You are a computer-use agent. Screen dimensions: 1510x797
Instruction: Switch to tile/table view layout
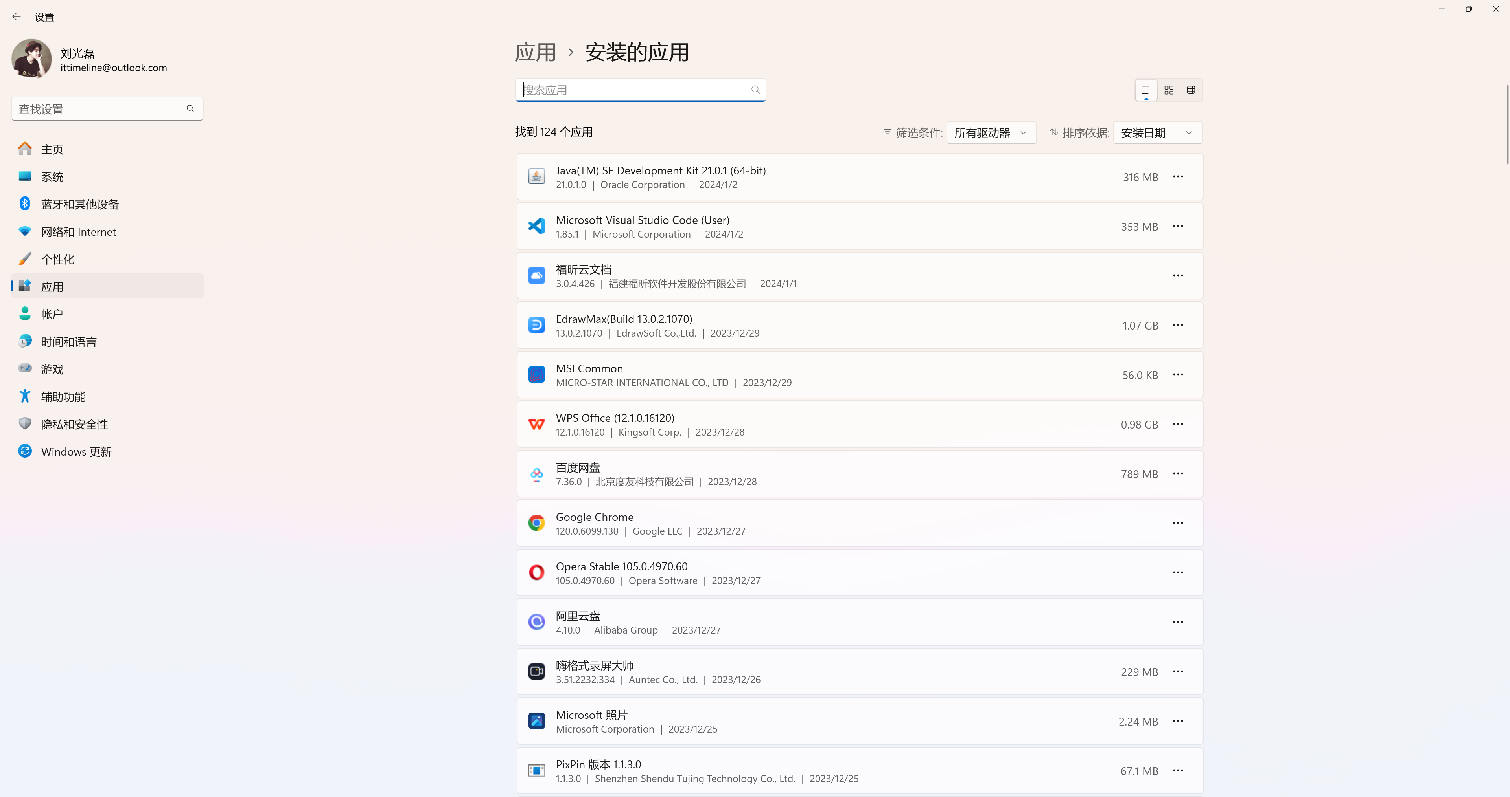[1191, 90]
